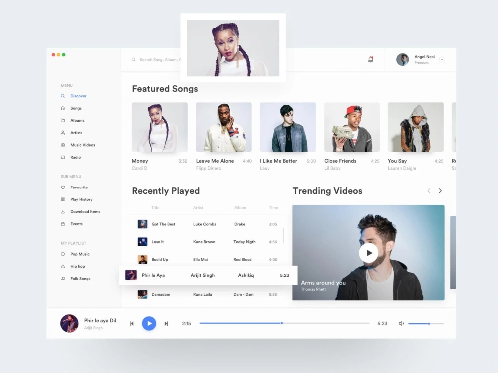Open Play History link
The width and height of the screenshot is (498, 373).
point(81,199)
